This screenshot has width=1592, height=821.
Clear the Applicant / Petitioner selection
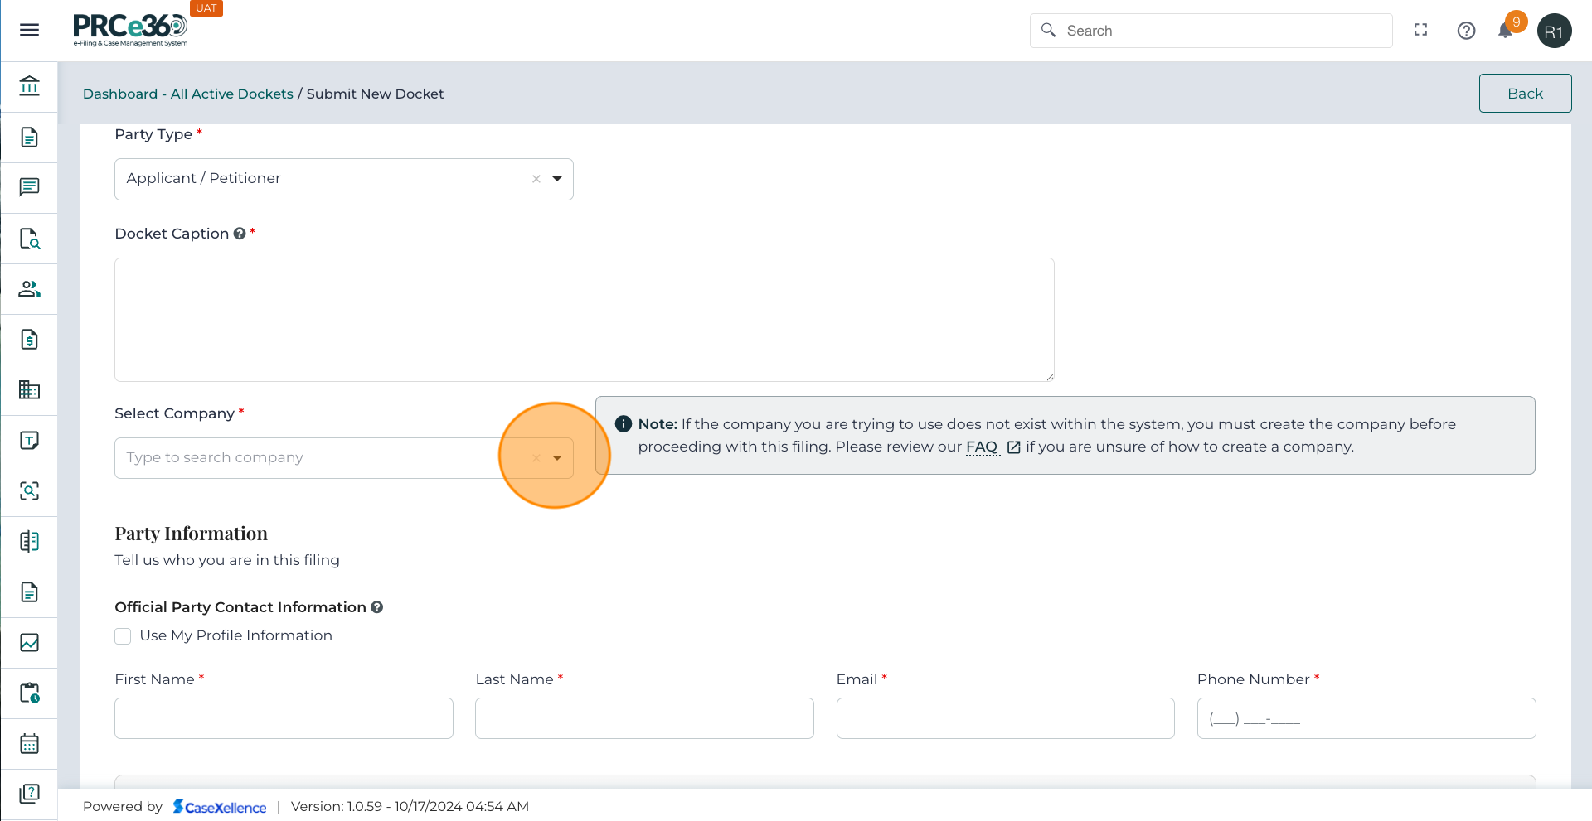pos(536,179)
